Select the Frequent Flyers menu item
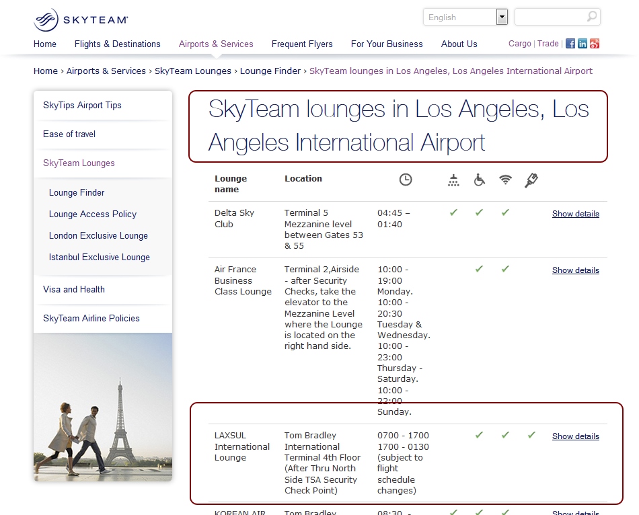 coord(302,44)
